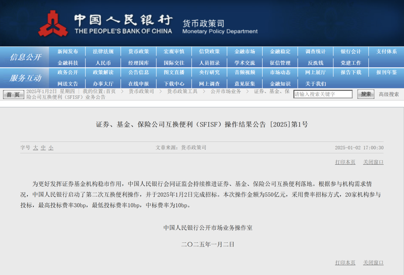Go to 下载中心 download center
404x275 pixels.
tap(174, 84)
